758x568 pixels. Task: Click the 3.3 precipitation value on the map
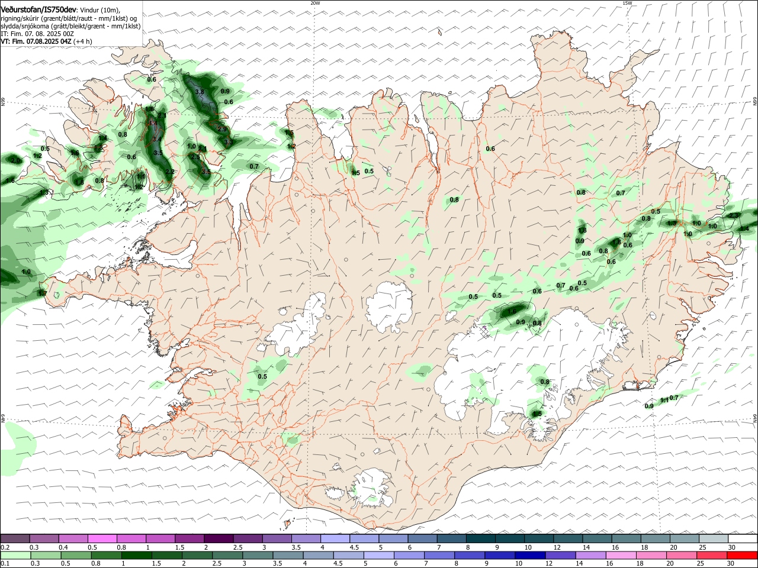[x=228, y=142]
